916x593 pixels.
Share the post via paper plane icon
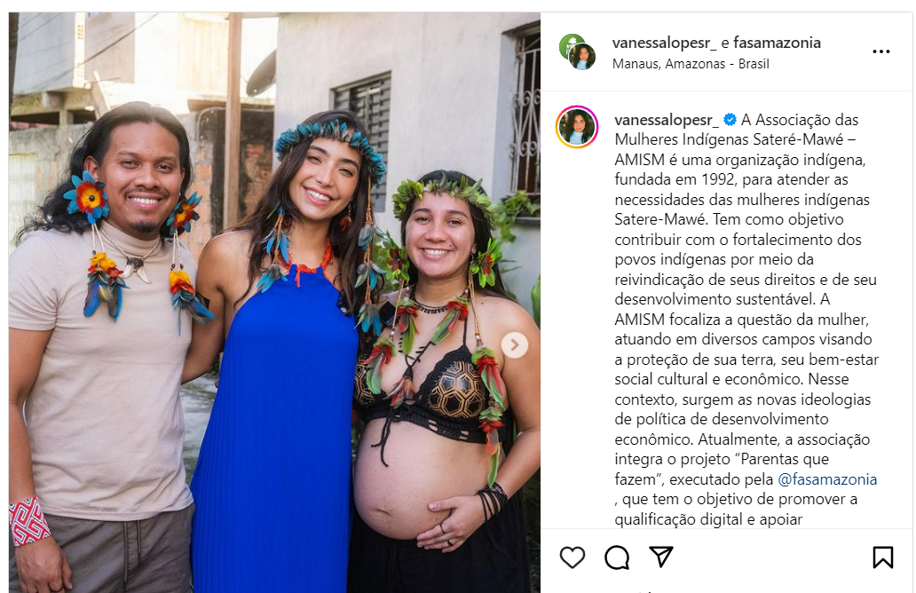pyautogui.click(x=661, y=557)
